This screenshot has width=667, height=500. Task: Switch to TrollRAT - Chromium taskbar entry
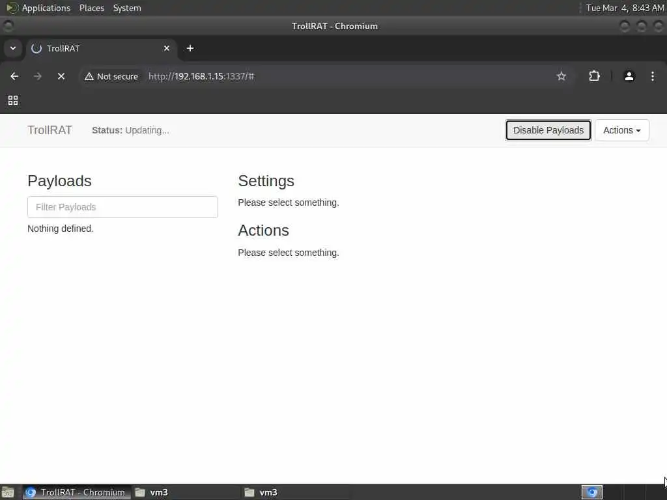click(77, 492)
